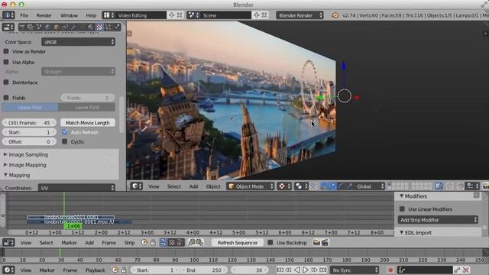Image resolution: width=489 pixels, height=275 pixels.
Task: Expand the Image Sampling panel
Action: click(x=28, y=154)
